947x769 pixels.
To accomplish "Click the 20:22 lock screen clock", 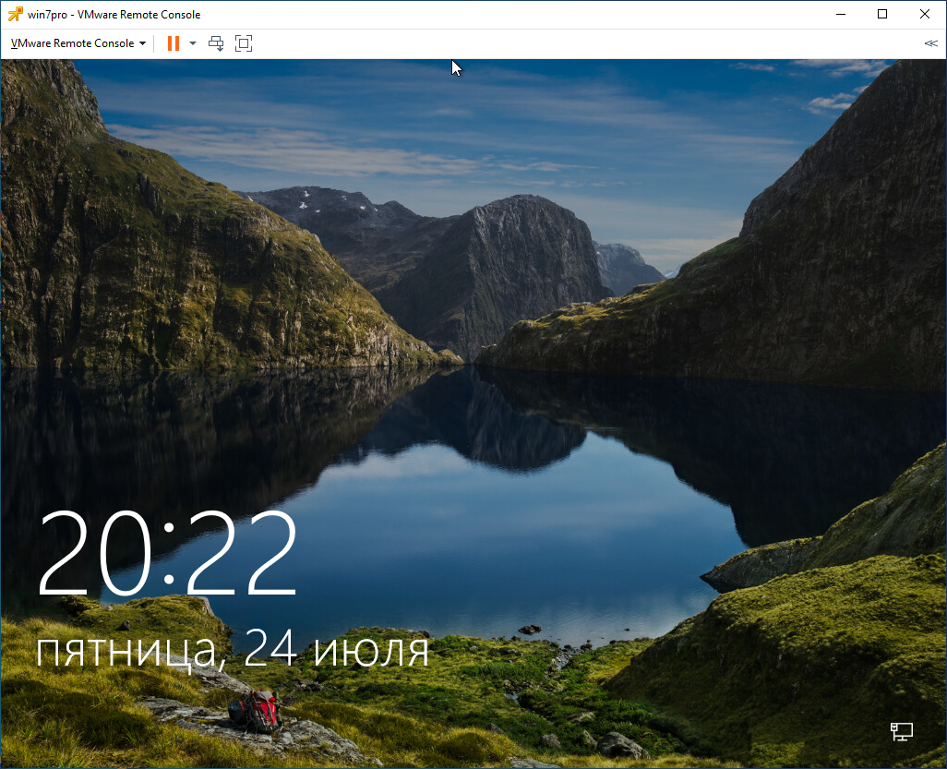I will point(168,552).
